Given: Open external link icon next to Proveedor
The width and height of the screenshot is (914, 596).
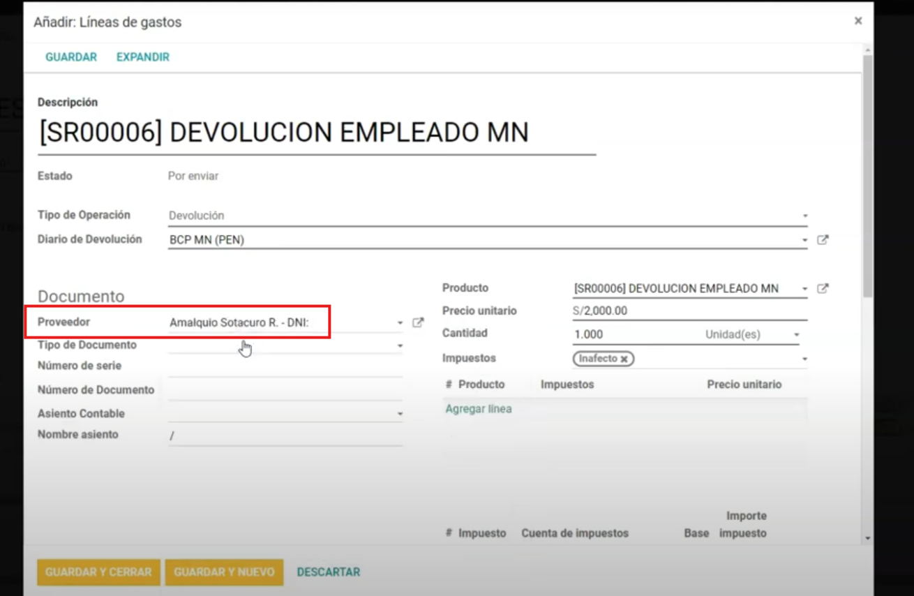Looking at the screenshot, I should tap(418, 322).
